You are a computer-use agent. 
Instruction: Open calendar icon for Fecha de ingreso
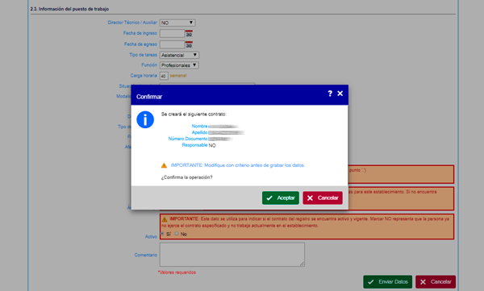tap(189, 33)
